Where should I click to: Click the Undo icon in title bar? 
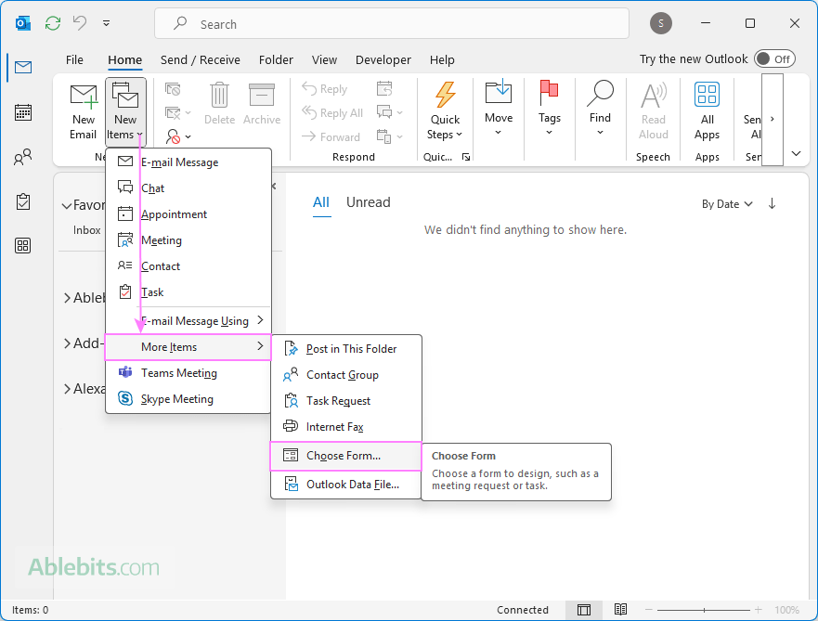tap(80, 23)
